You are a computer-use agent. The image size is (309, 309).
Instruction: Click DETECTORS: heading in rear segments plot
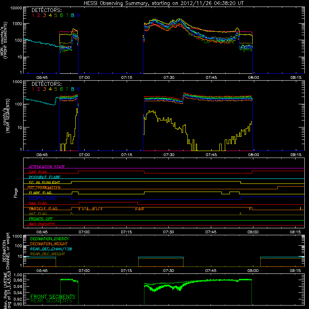[x=47, y=84]
